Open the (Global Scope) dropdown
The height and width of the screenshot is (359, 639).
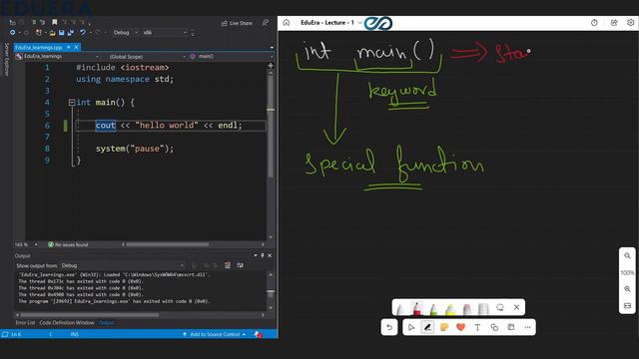pos(146,57)
